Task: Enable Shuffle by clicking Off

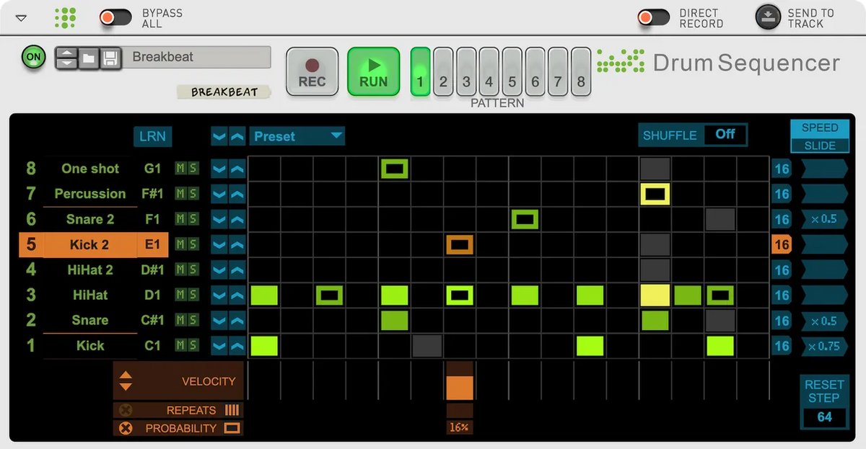Action: (725, 135)
